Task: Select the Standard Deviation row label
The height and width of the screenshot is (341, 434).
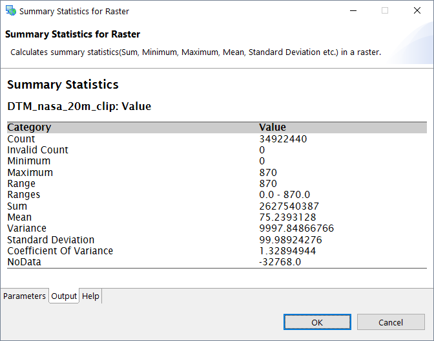Action: (50, 240)
